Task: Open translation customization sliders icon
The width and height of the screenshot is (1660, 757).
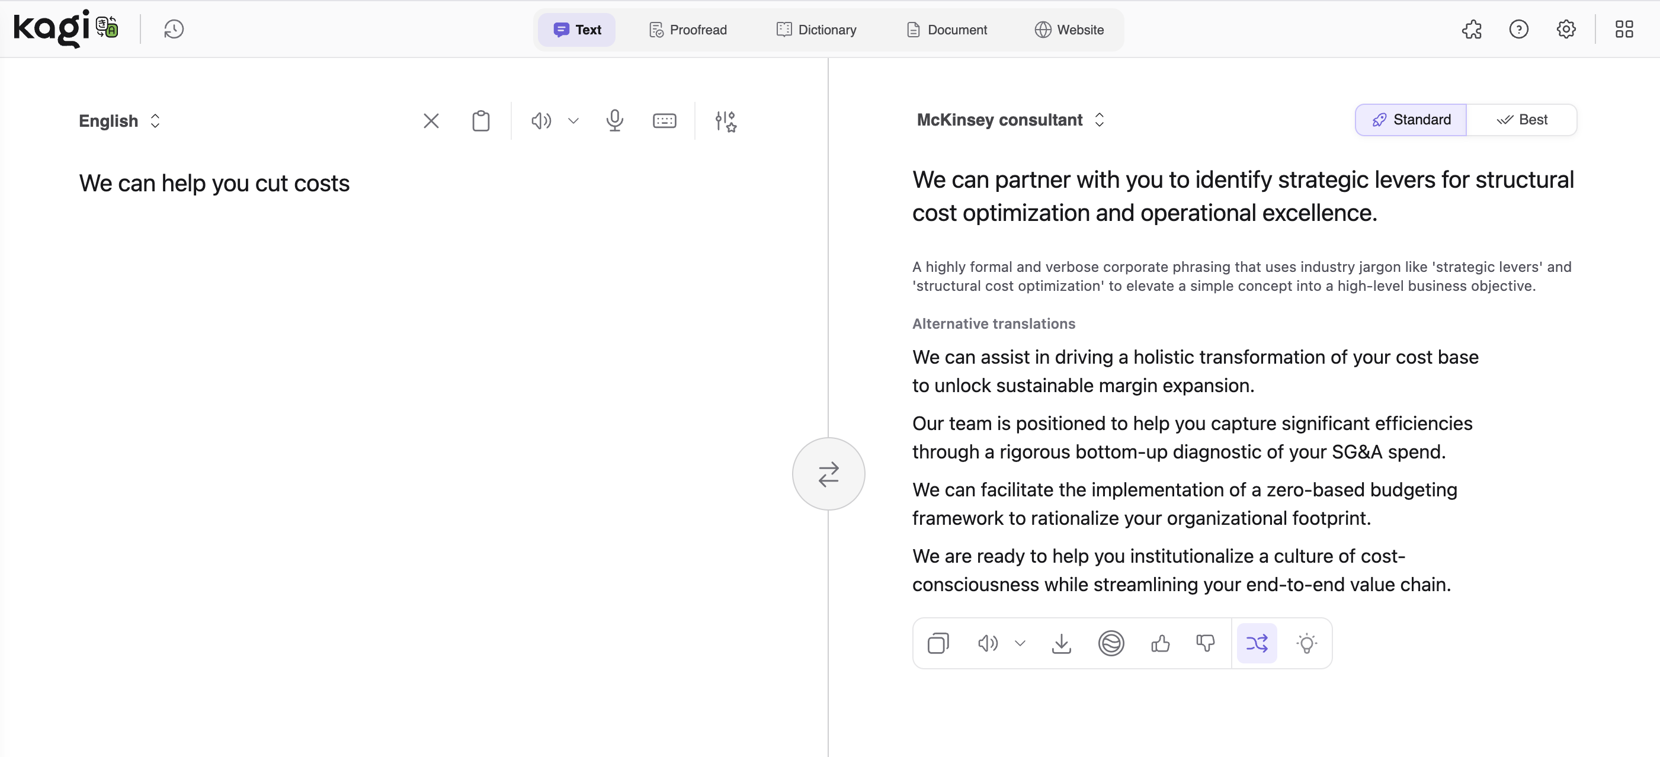Action: [x=726, y=120]
